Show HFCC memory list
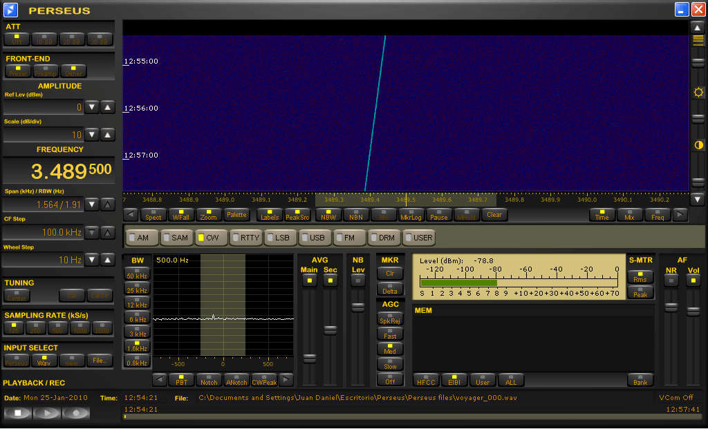 [426, 380]
